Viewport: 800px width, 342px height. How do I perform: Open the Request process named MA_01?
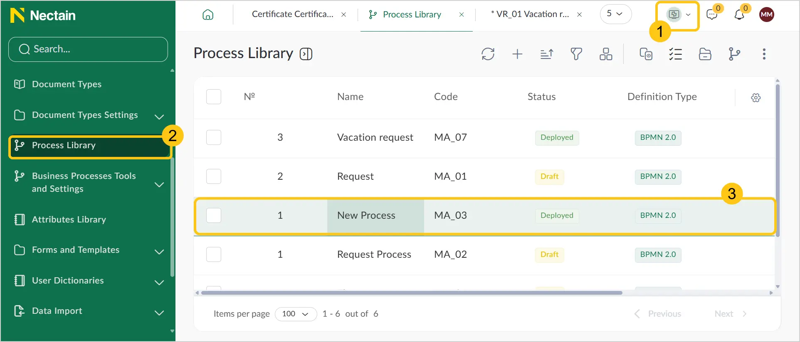pyautogui.click(x=355, y=176)
